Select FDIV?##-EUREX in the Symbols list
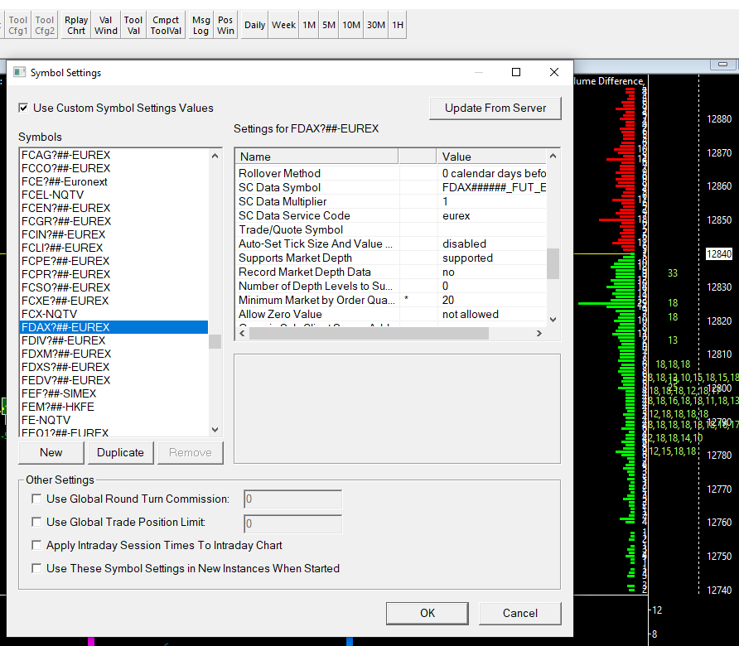This screenshot has height=646, width=739. (65, 340)
